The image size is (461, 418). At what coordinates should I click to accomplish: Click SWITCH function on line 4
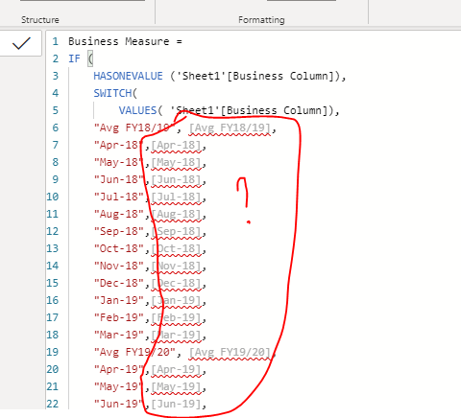(x=112, y=93)
